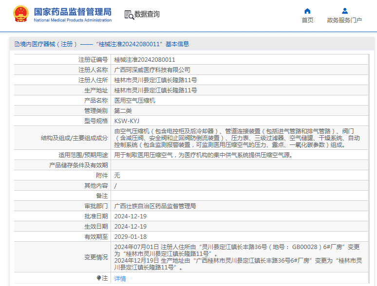Click the 产品储存条件及有效期 label
Screen dimensions: 377x286
(x=78, y=165)
